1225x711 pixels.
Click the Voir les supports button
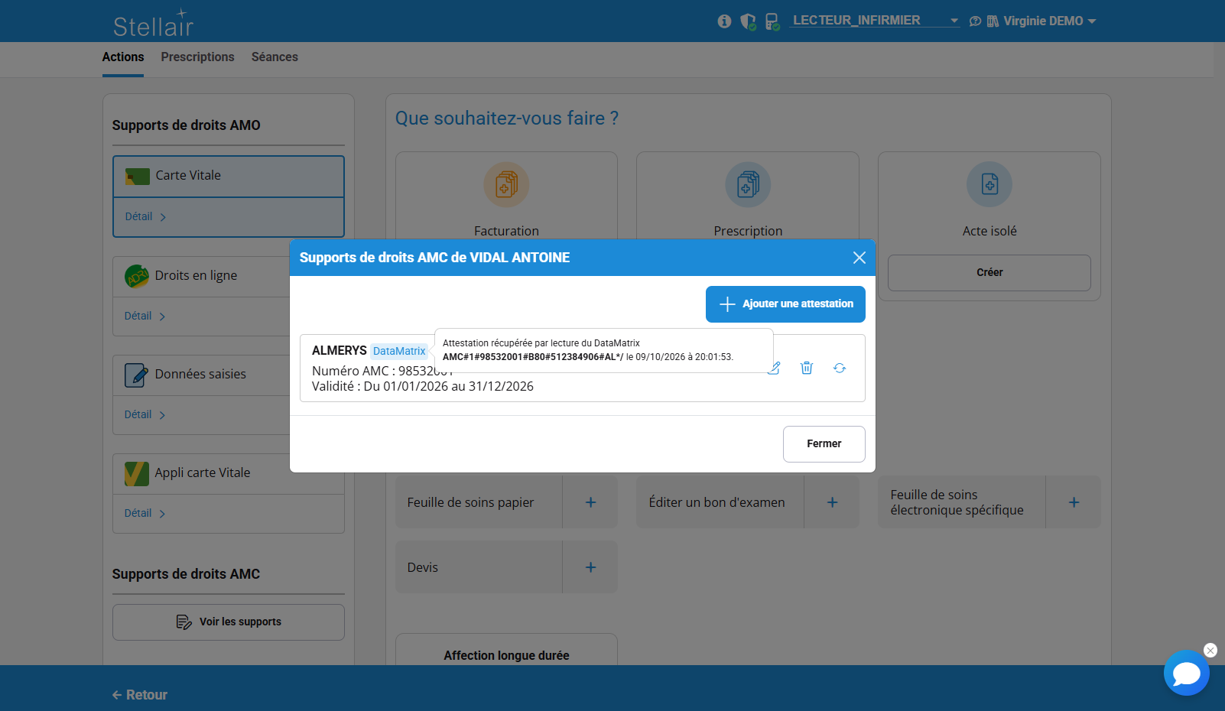229,622
